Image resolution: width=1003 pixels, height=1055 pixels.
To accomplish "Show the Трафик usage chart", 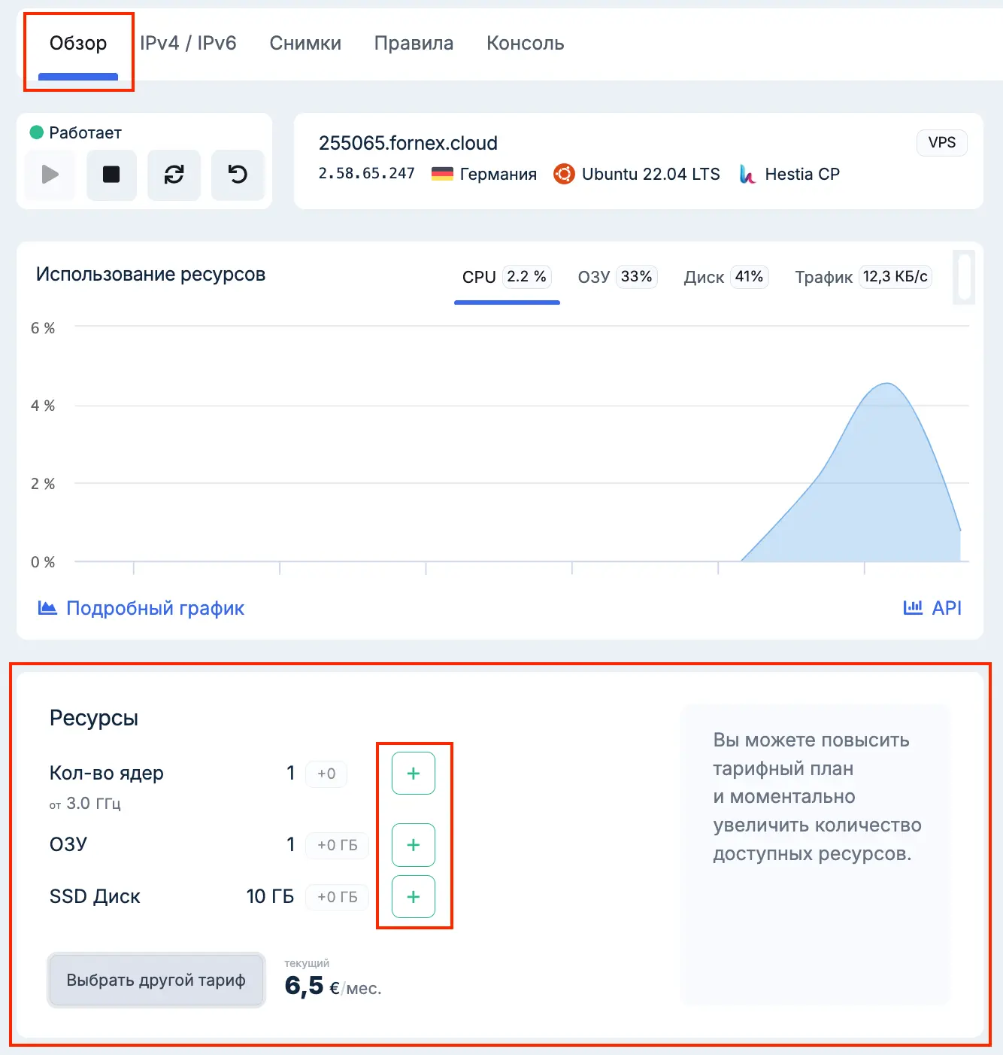I will click(863, 277).
